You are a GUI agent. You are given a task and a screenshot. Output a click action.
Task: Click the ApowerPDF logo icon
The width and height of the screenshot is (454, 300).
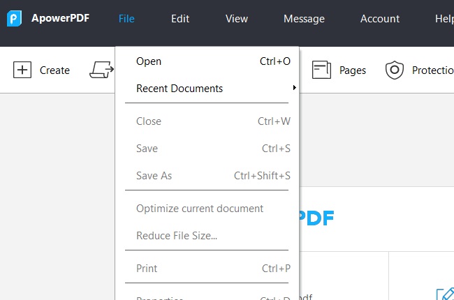[x=15, y=19]
